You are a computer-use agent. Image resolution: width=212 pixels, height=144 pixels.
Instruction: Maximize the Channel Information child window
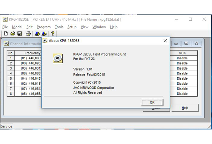tap(186, 44)
